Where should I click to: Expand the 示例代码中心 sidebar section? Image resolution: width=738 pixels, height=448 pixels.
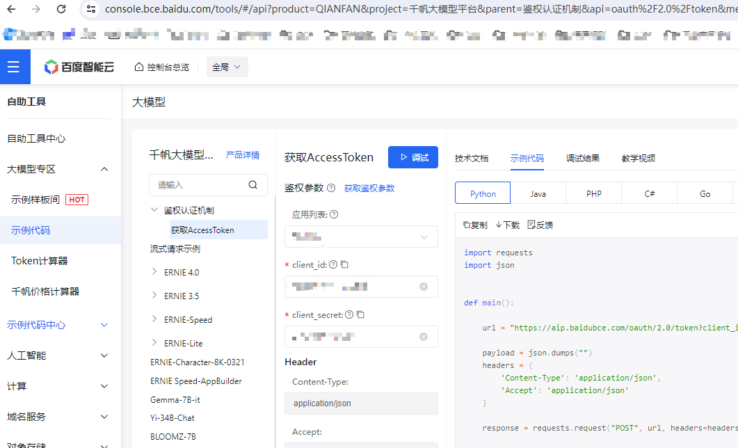coord(104,325)
